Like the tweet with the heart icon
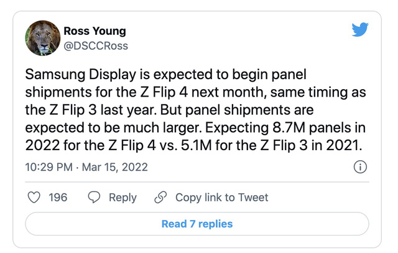This screenshot has width=398, height=253. [x=34, y=198]
